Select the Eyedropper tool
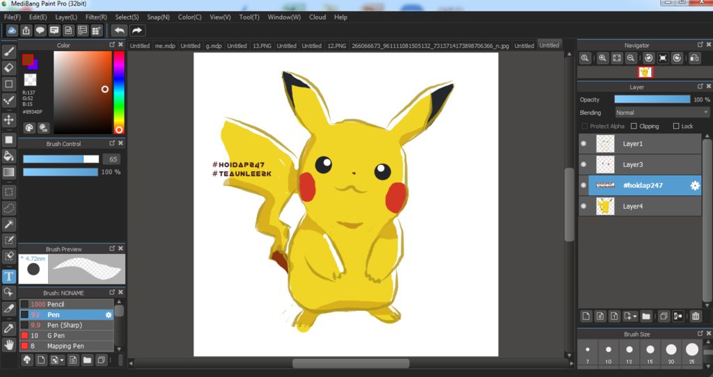This screenshot has width=713, height=377. 8,328
